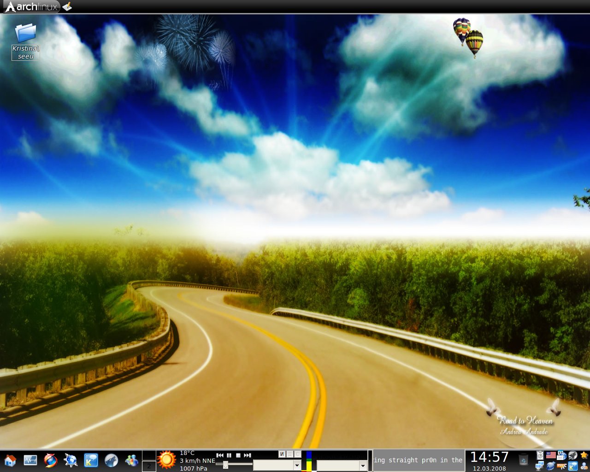Switch to virtual desktop 1 in the pager

pyautogui.click(x=149, y=455)
